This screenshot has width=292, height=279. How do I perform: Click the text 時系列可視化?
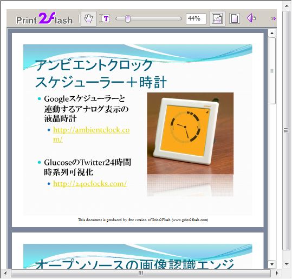[x=68, y=172]
